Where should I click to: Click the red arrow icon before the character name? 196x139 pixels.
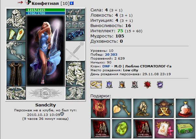[x=20, y=2]
